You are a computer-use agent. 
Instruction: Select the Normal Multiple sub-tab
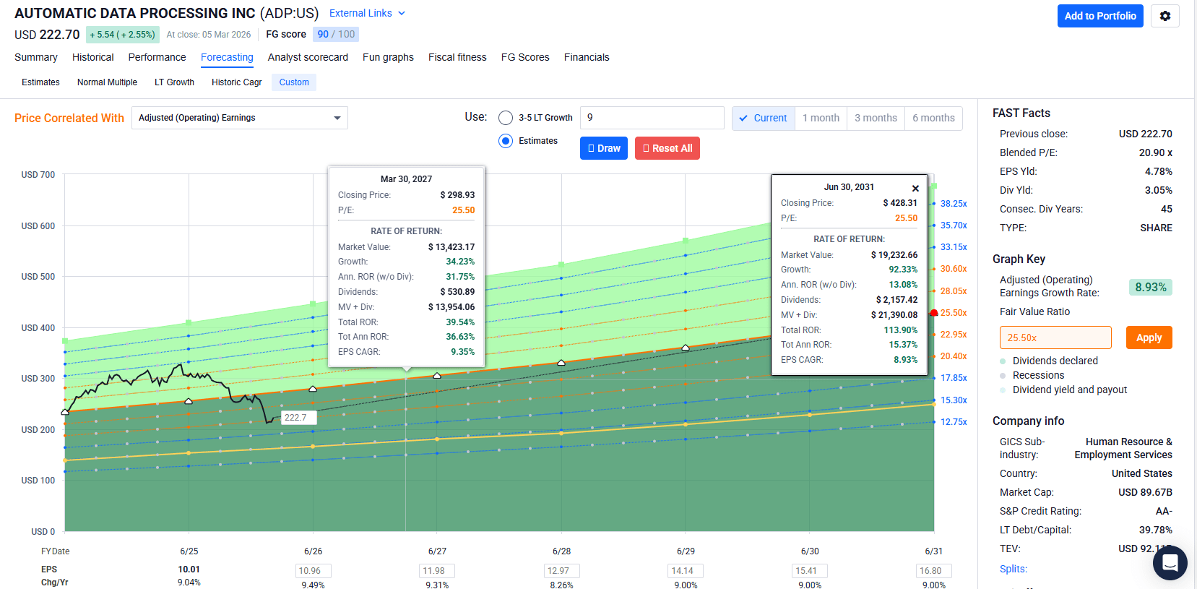(x=107, y=82)
